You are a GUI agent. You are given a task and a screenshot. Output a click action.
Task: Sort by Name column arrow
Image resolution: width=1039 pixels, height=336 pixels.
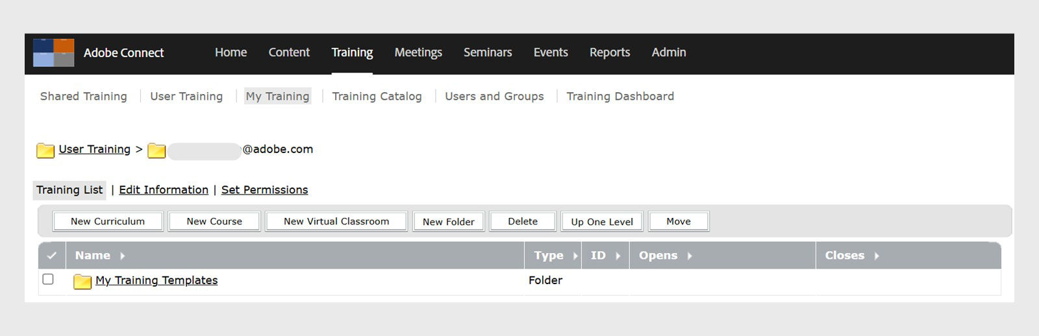click(122, 256)
